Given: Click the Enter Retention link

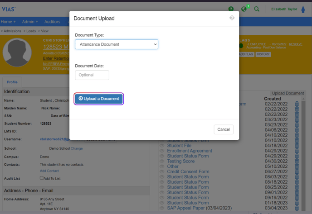Looking at the screenshot, I should click(x=56, y=58).
